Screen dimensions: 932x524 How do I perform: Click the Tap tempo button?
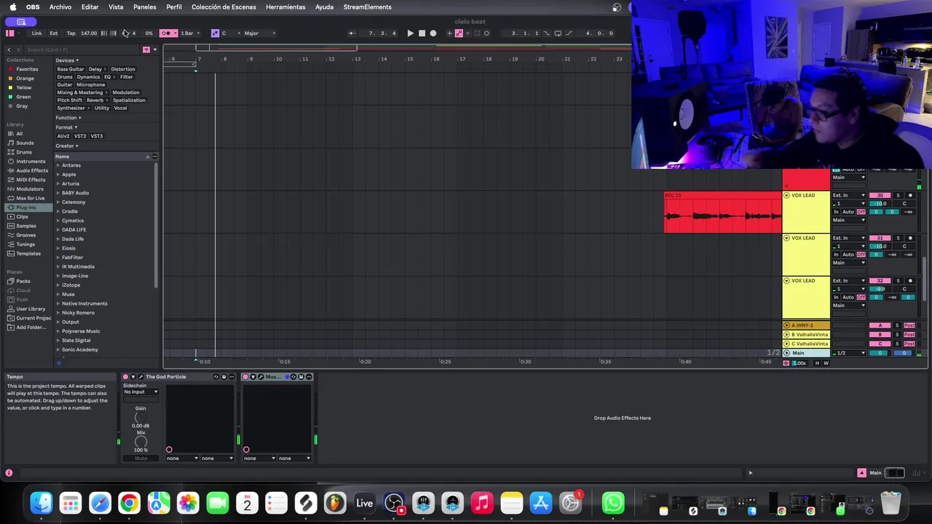(x=71, y=33)
